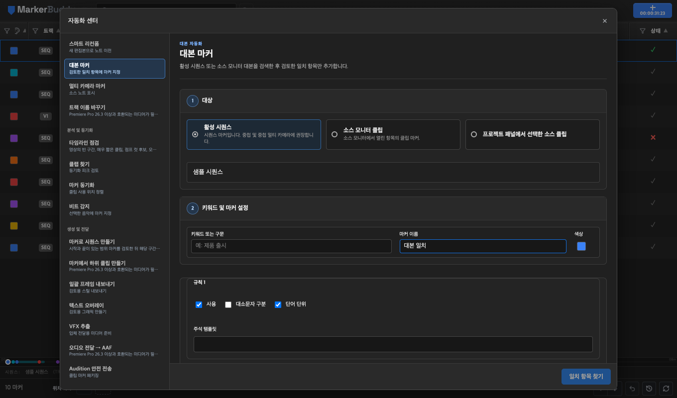Click the filter icon beside 상태 column
Screen dimensions: 677x398
643,31
